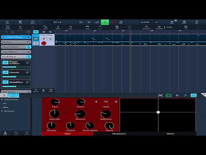Click the Input Gain knob
The width and height of the screenshot is (206, 155).
click(x=55, y=114)
